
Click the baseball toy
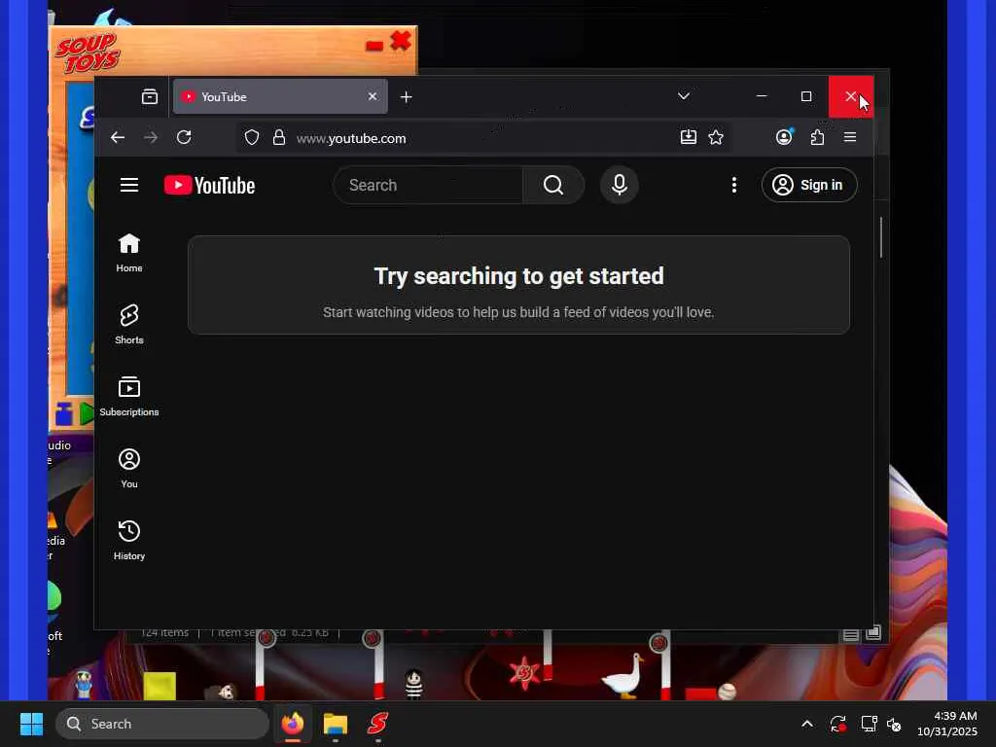727,692
